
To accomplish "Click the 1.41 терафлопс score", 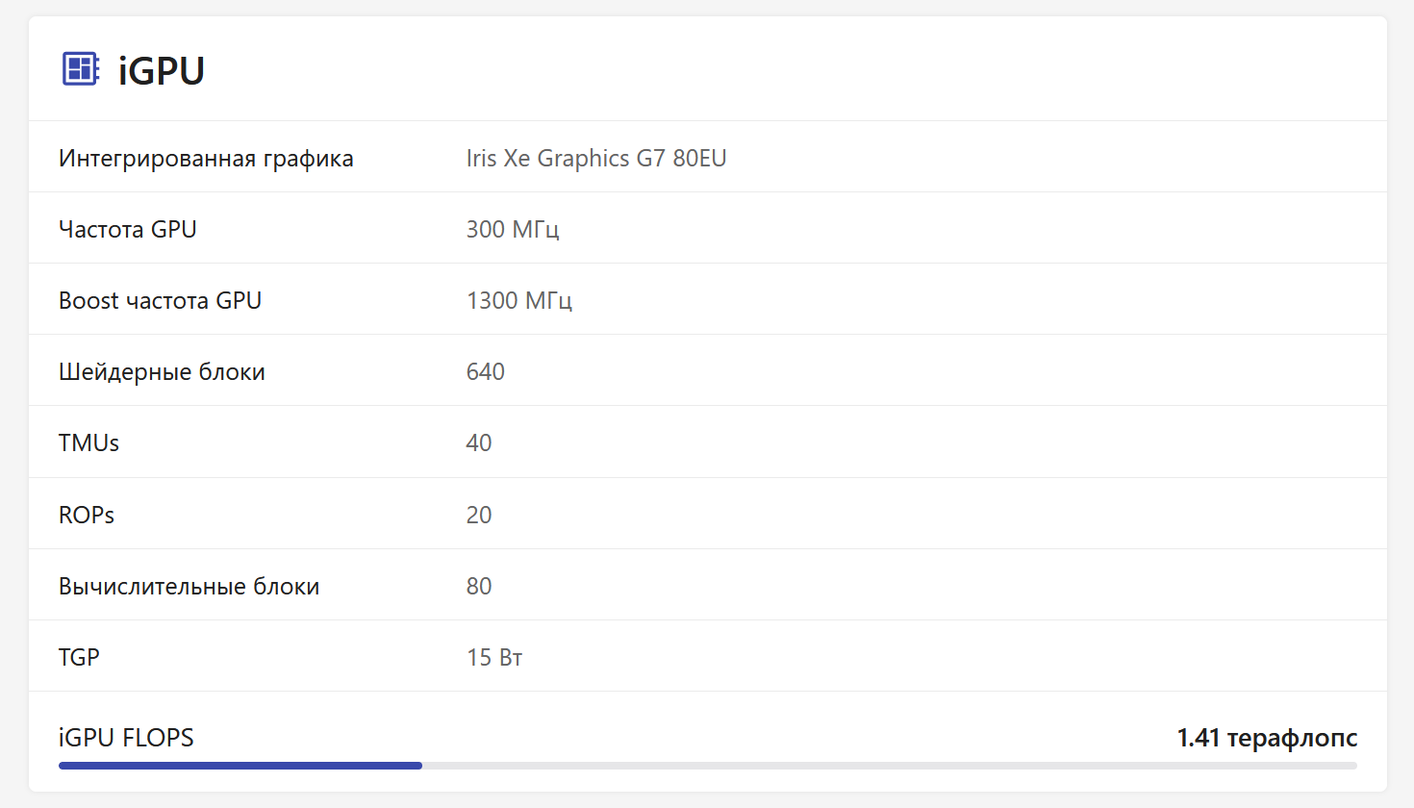I will click(x=1267, y=738).
